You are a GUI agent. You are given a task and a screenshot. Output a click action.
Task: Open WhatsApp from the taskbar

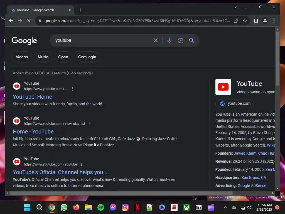64,207
